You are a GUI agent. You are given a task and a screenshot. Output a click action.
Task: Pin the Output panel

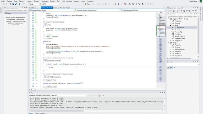coord(162,92)
